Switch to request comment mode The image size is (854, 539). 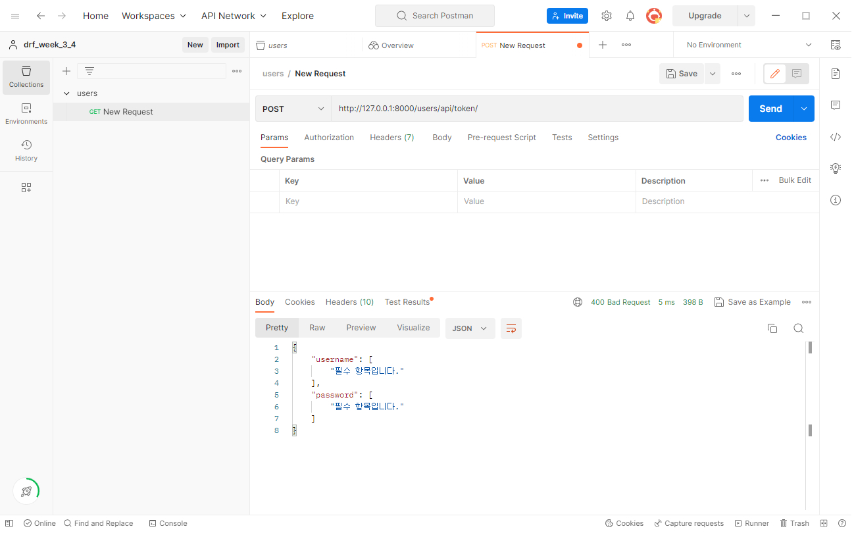(797, 74)
